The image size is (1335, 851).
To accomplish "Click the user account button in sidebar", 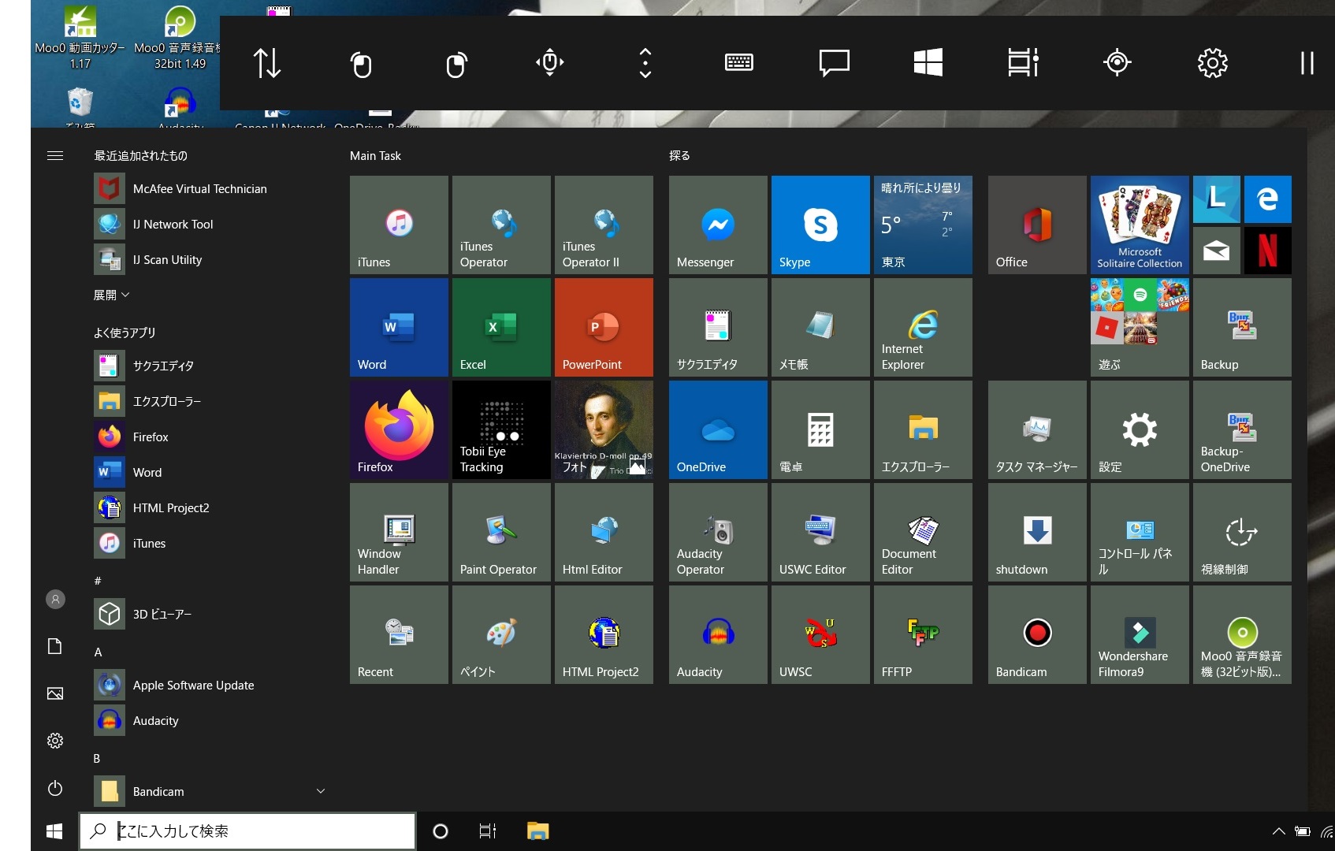I will [55, 600].
